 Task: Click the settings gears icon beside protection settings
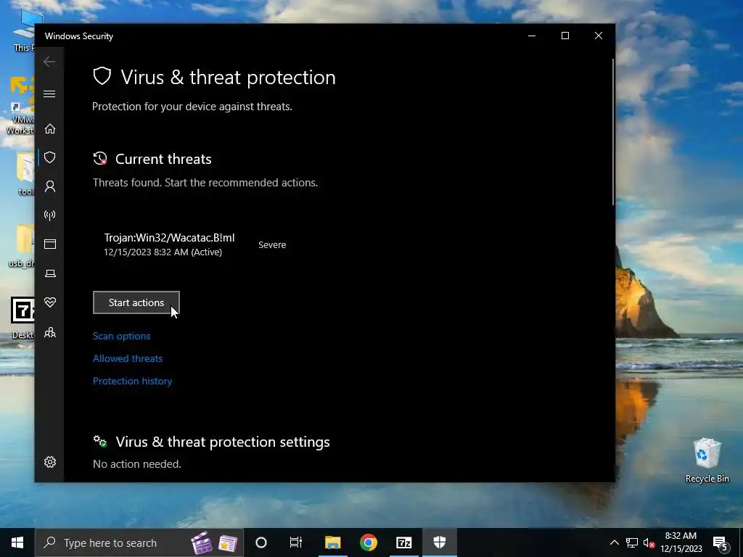pos(100,442)
